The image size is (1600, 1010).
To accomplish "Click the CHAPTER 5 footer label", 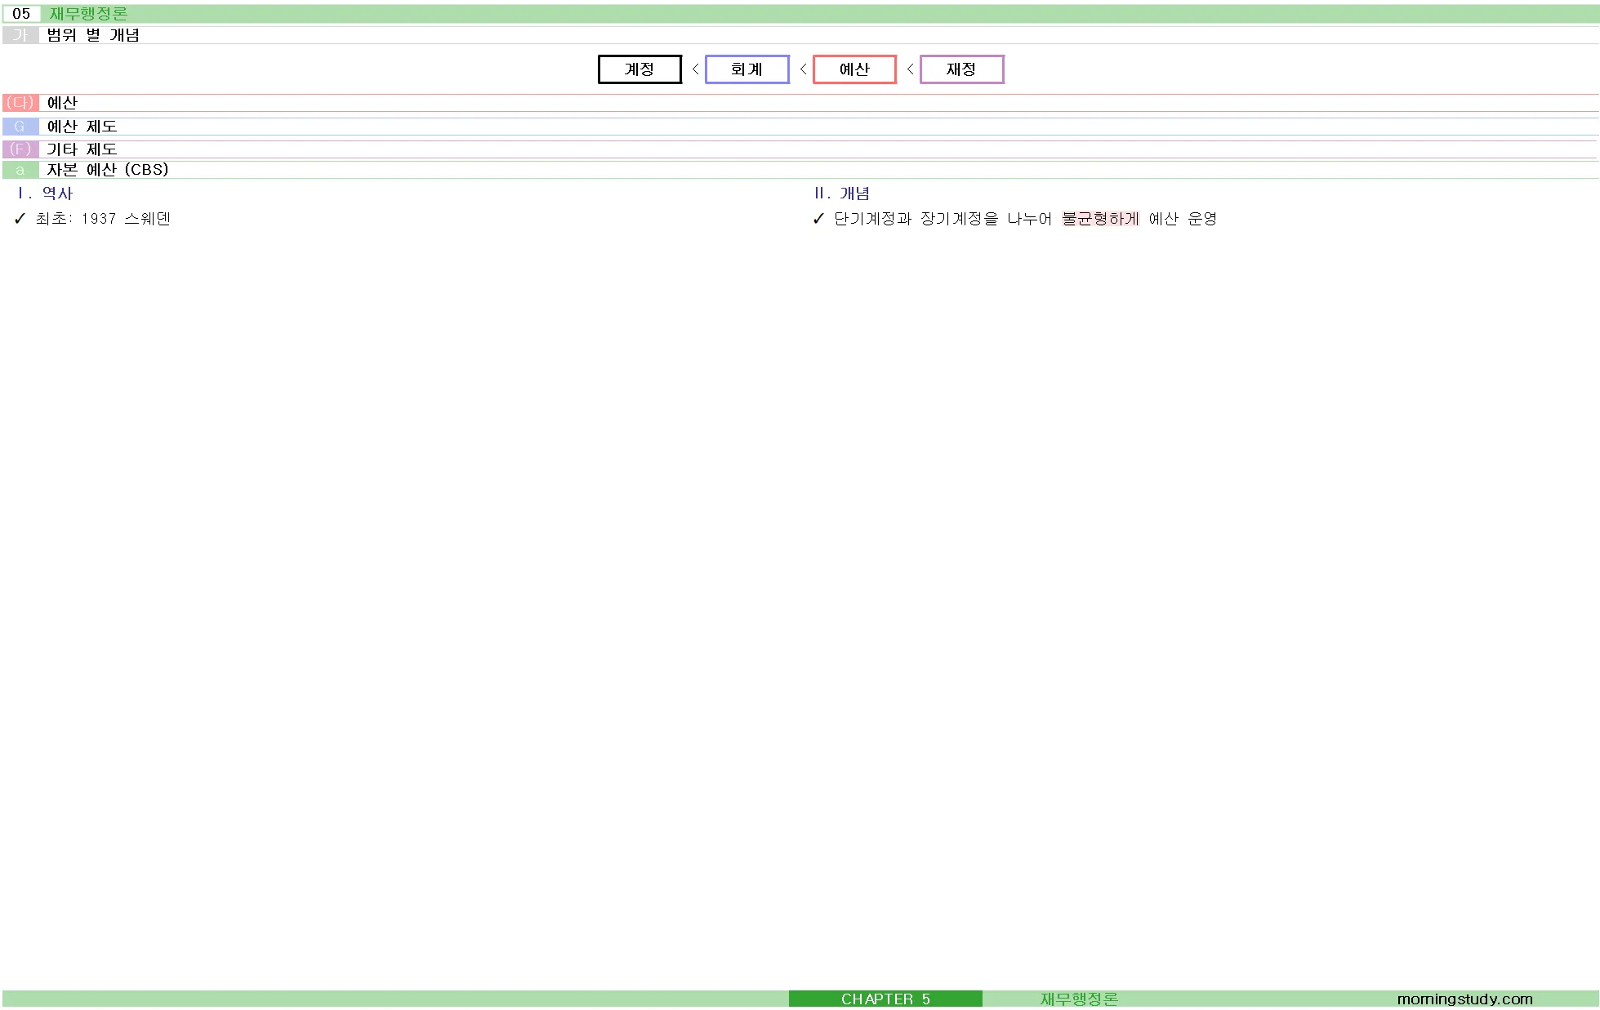I will [885, 999].
